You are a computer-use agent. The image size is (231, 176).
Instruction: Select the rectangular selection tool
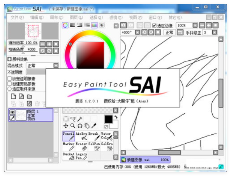point(66,119)
